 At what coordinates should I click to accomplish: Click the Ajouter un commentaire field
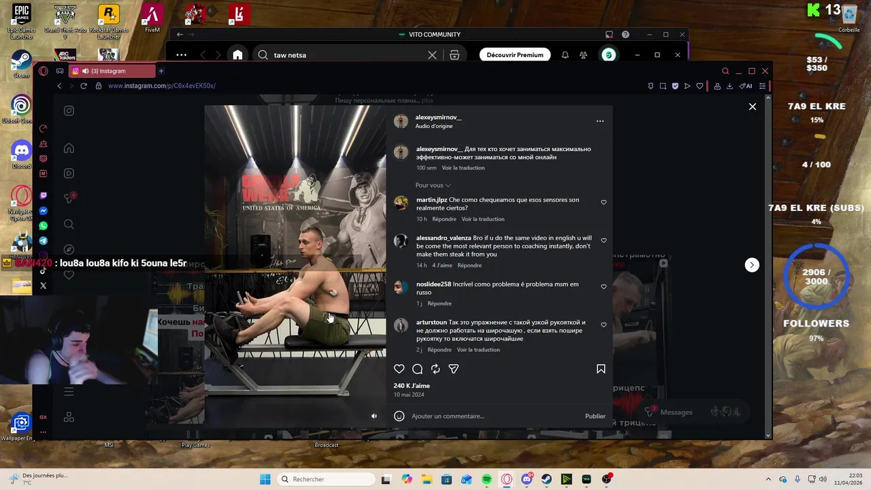coord(493,416)
